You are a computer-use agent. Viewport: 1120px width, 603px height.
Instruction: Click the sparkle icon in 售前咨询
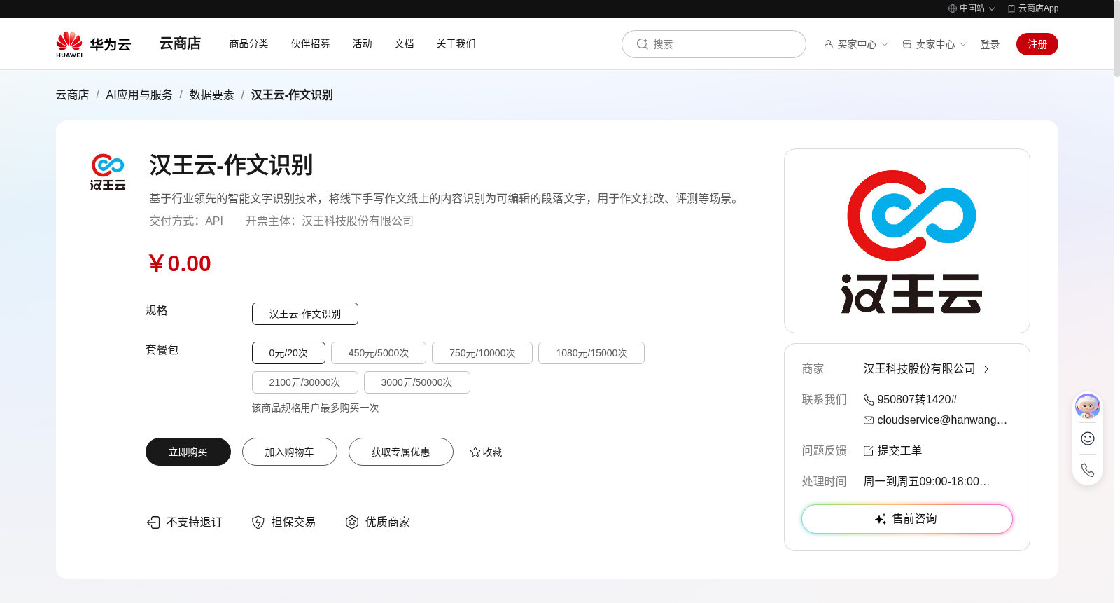[881, 519]
